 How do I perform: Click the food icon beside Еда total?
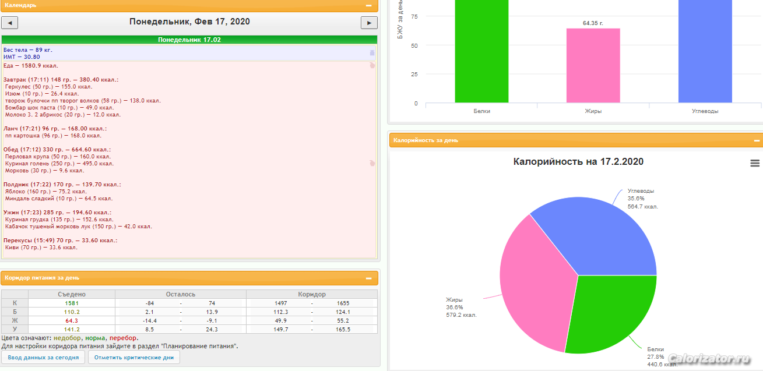click(x=372, y=66)
